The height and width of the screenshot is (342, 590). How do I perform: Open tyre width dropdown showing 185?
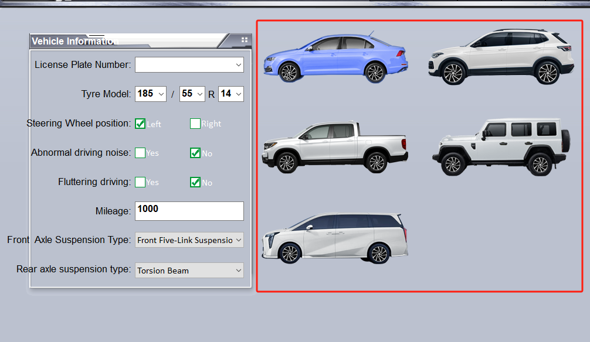coord(151,94)
